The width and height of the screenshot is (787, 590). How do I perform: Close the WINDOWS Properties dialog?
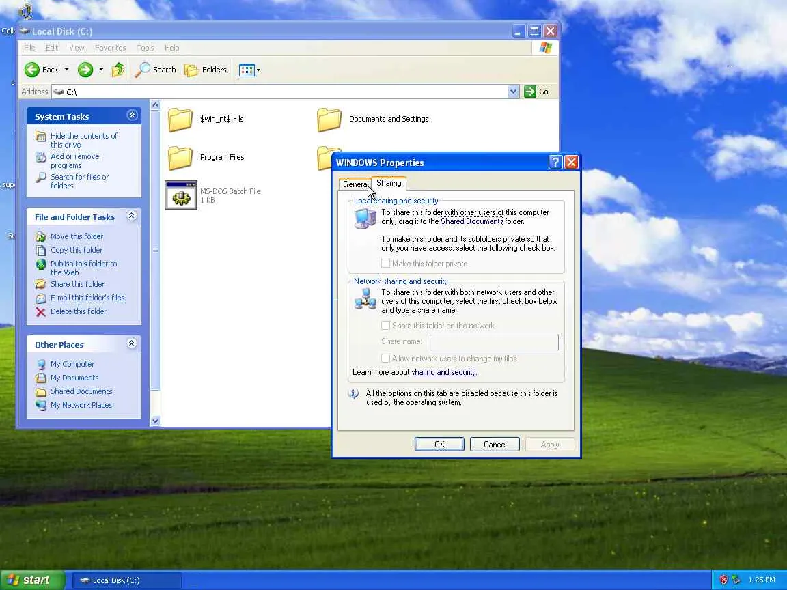coord(571,162)
